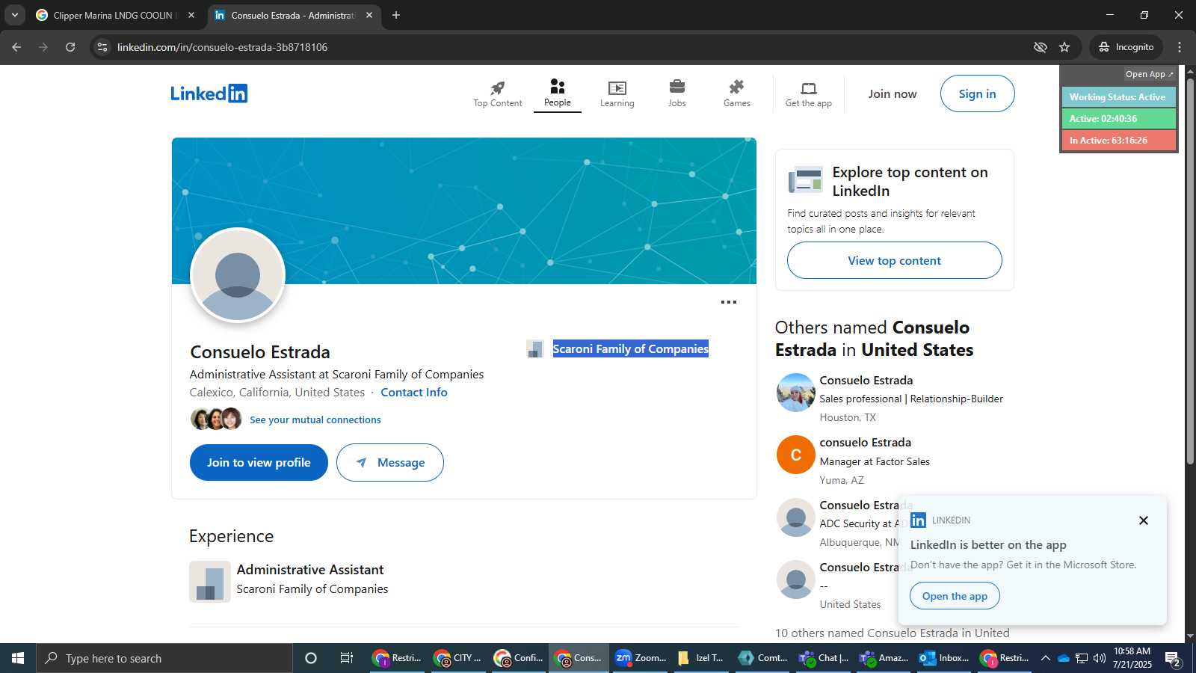This screenshot has width=1196, height=673.
Task: Click Join to view profile button
Action: (x=259, y=462)
